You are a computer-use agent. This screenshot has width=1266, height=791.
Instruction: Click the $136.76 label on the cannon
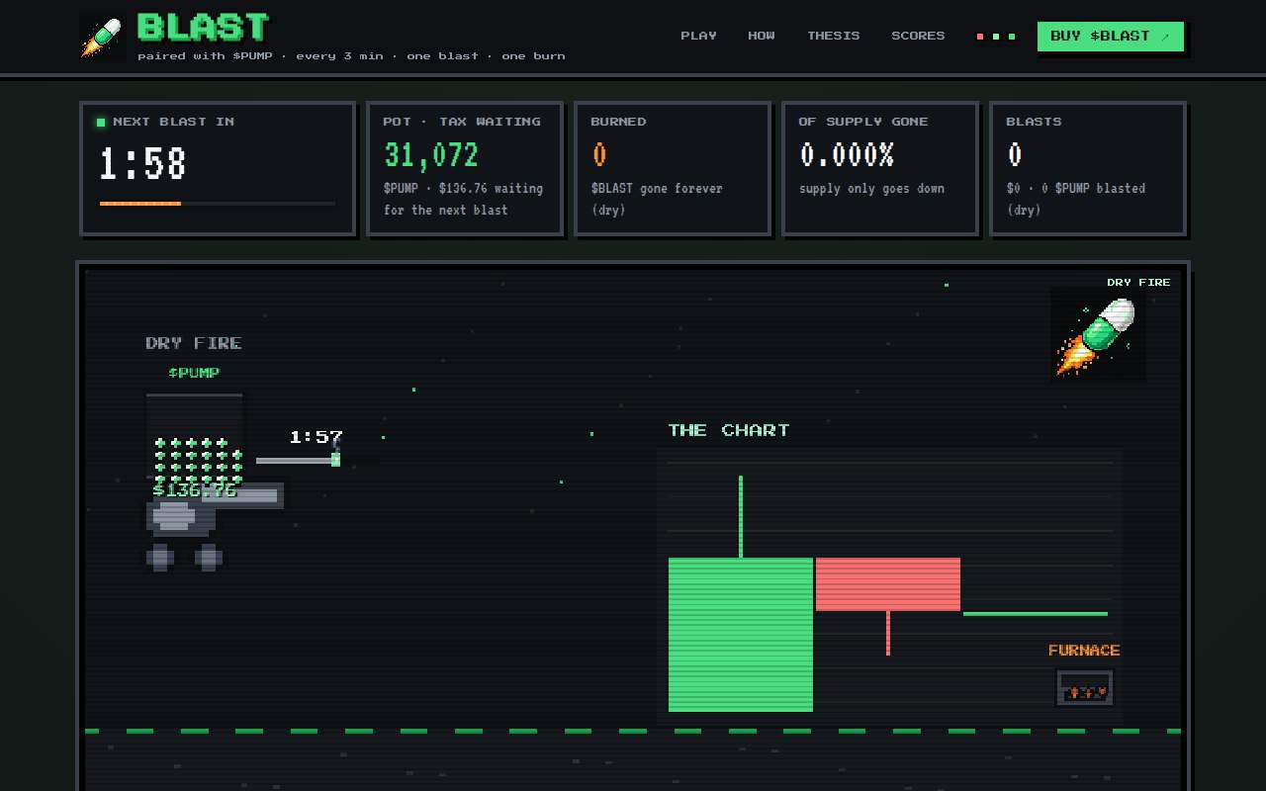195,489
